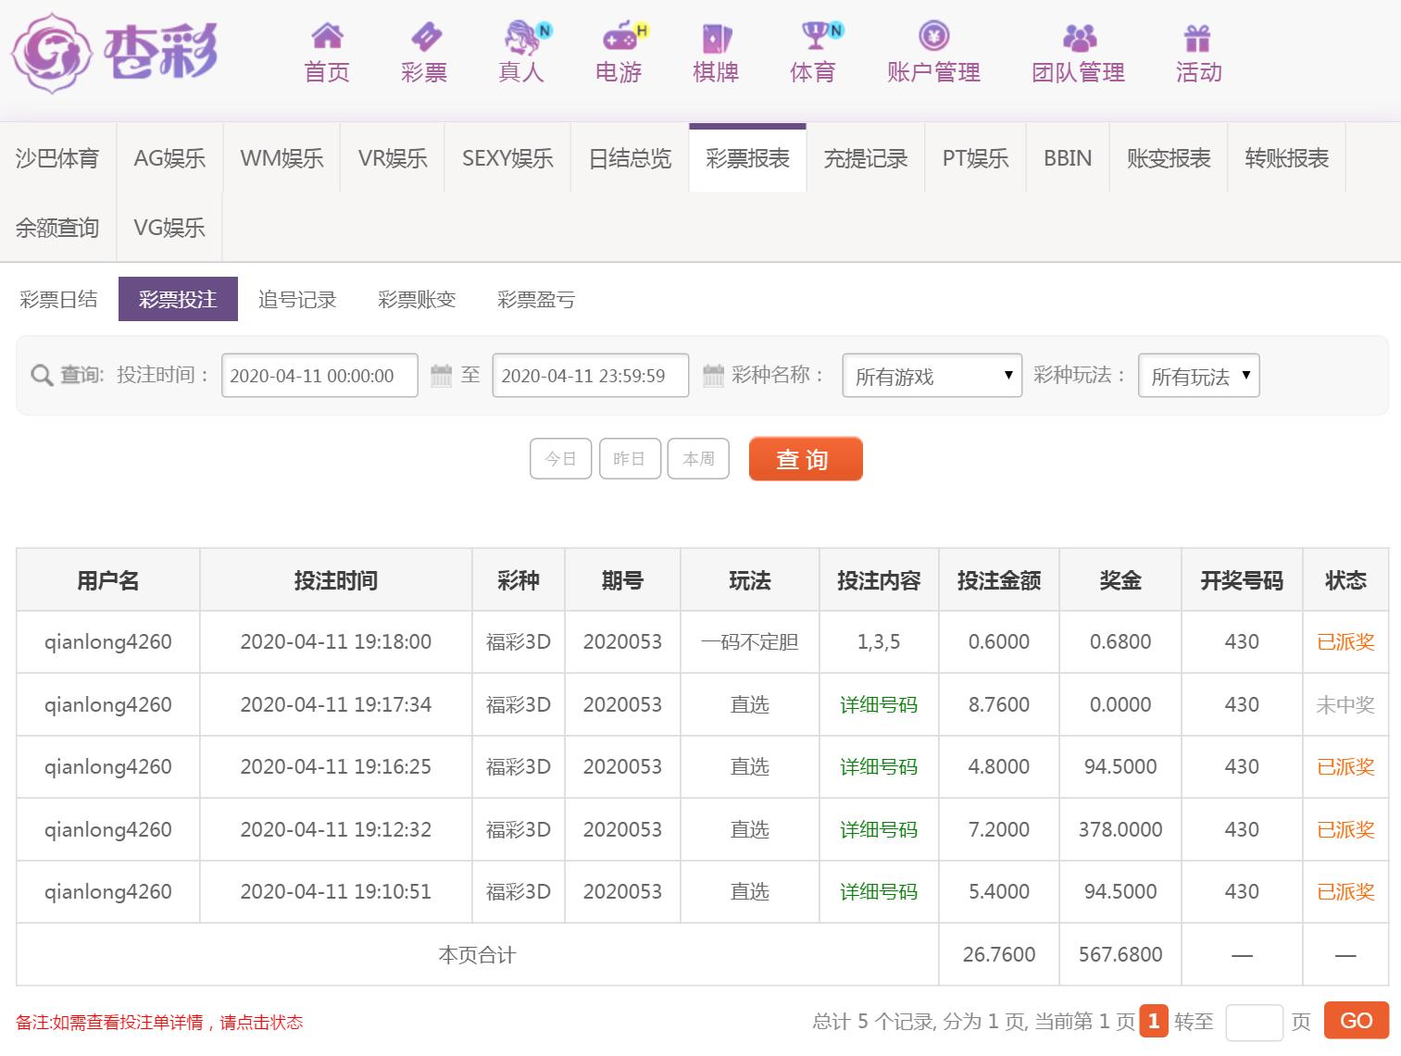Open 团队管理 team icon
1401x1056 pixels.
click(x=1079, y=38)
